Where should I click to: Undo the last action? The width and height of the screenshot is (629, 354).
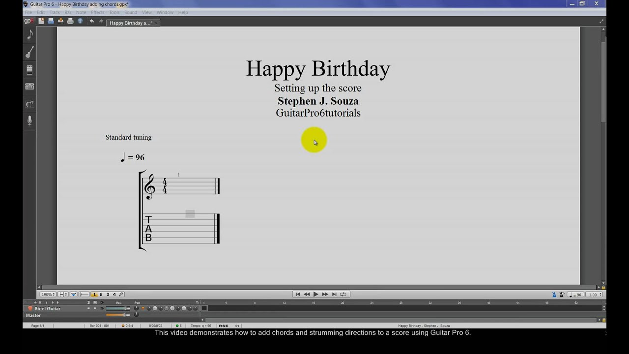pyautogui.click(x=91, y=21)
